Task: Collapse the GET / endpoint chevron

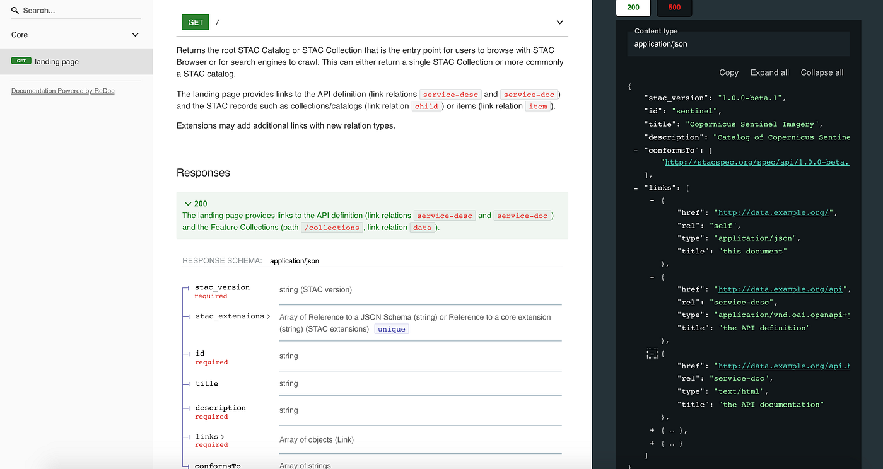Action: tap(559, 22)
